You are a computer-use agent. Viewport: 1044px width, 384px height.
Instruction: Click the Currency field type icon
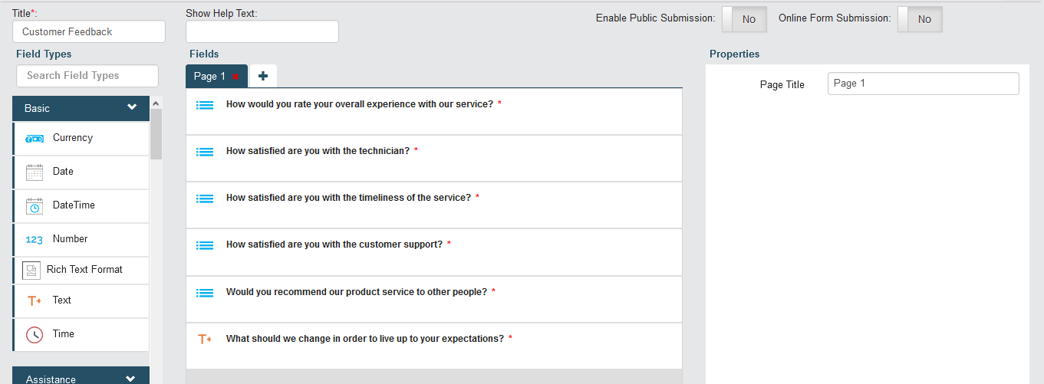(x=35, y=139)
